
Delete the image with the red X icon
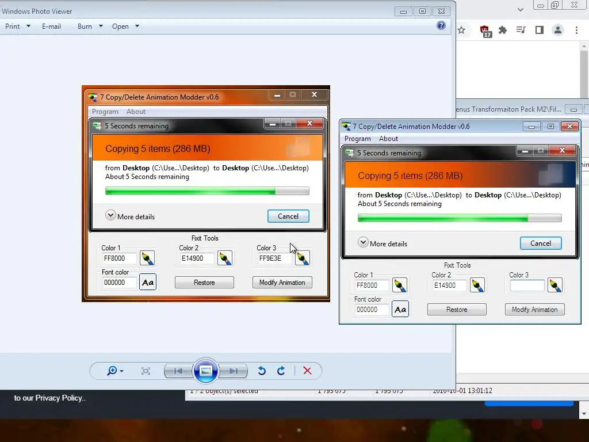pos(307,371)
